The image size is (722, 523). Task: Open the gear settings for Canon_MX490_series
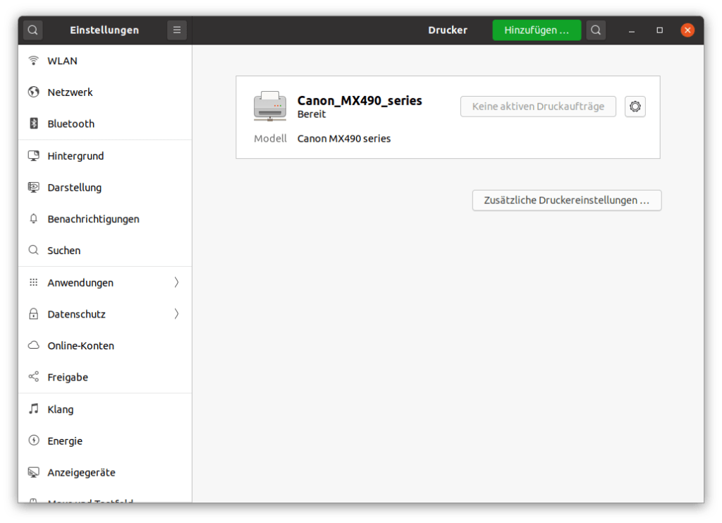coord(635,107)
